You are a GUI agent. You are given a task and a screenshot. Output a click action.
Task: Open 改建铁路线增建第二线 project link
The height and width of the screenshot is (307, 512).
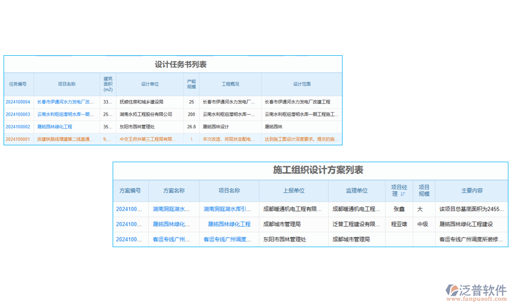pyautogui.click(x=66, y=139)
